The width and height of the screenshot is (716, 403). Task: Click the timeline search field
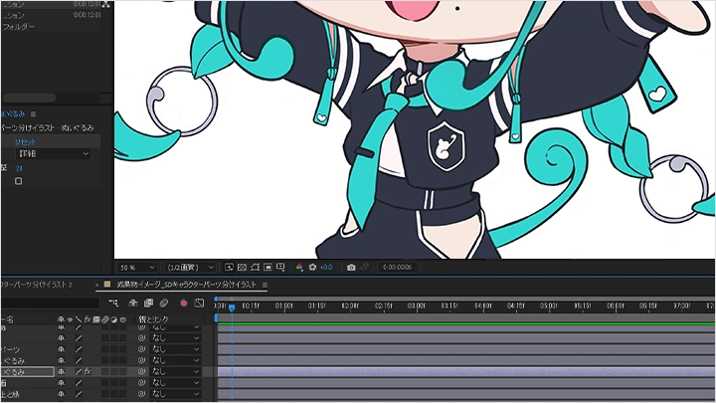[x=51, y=302]
